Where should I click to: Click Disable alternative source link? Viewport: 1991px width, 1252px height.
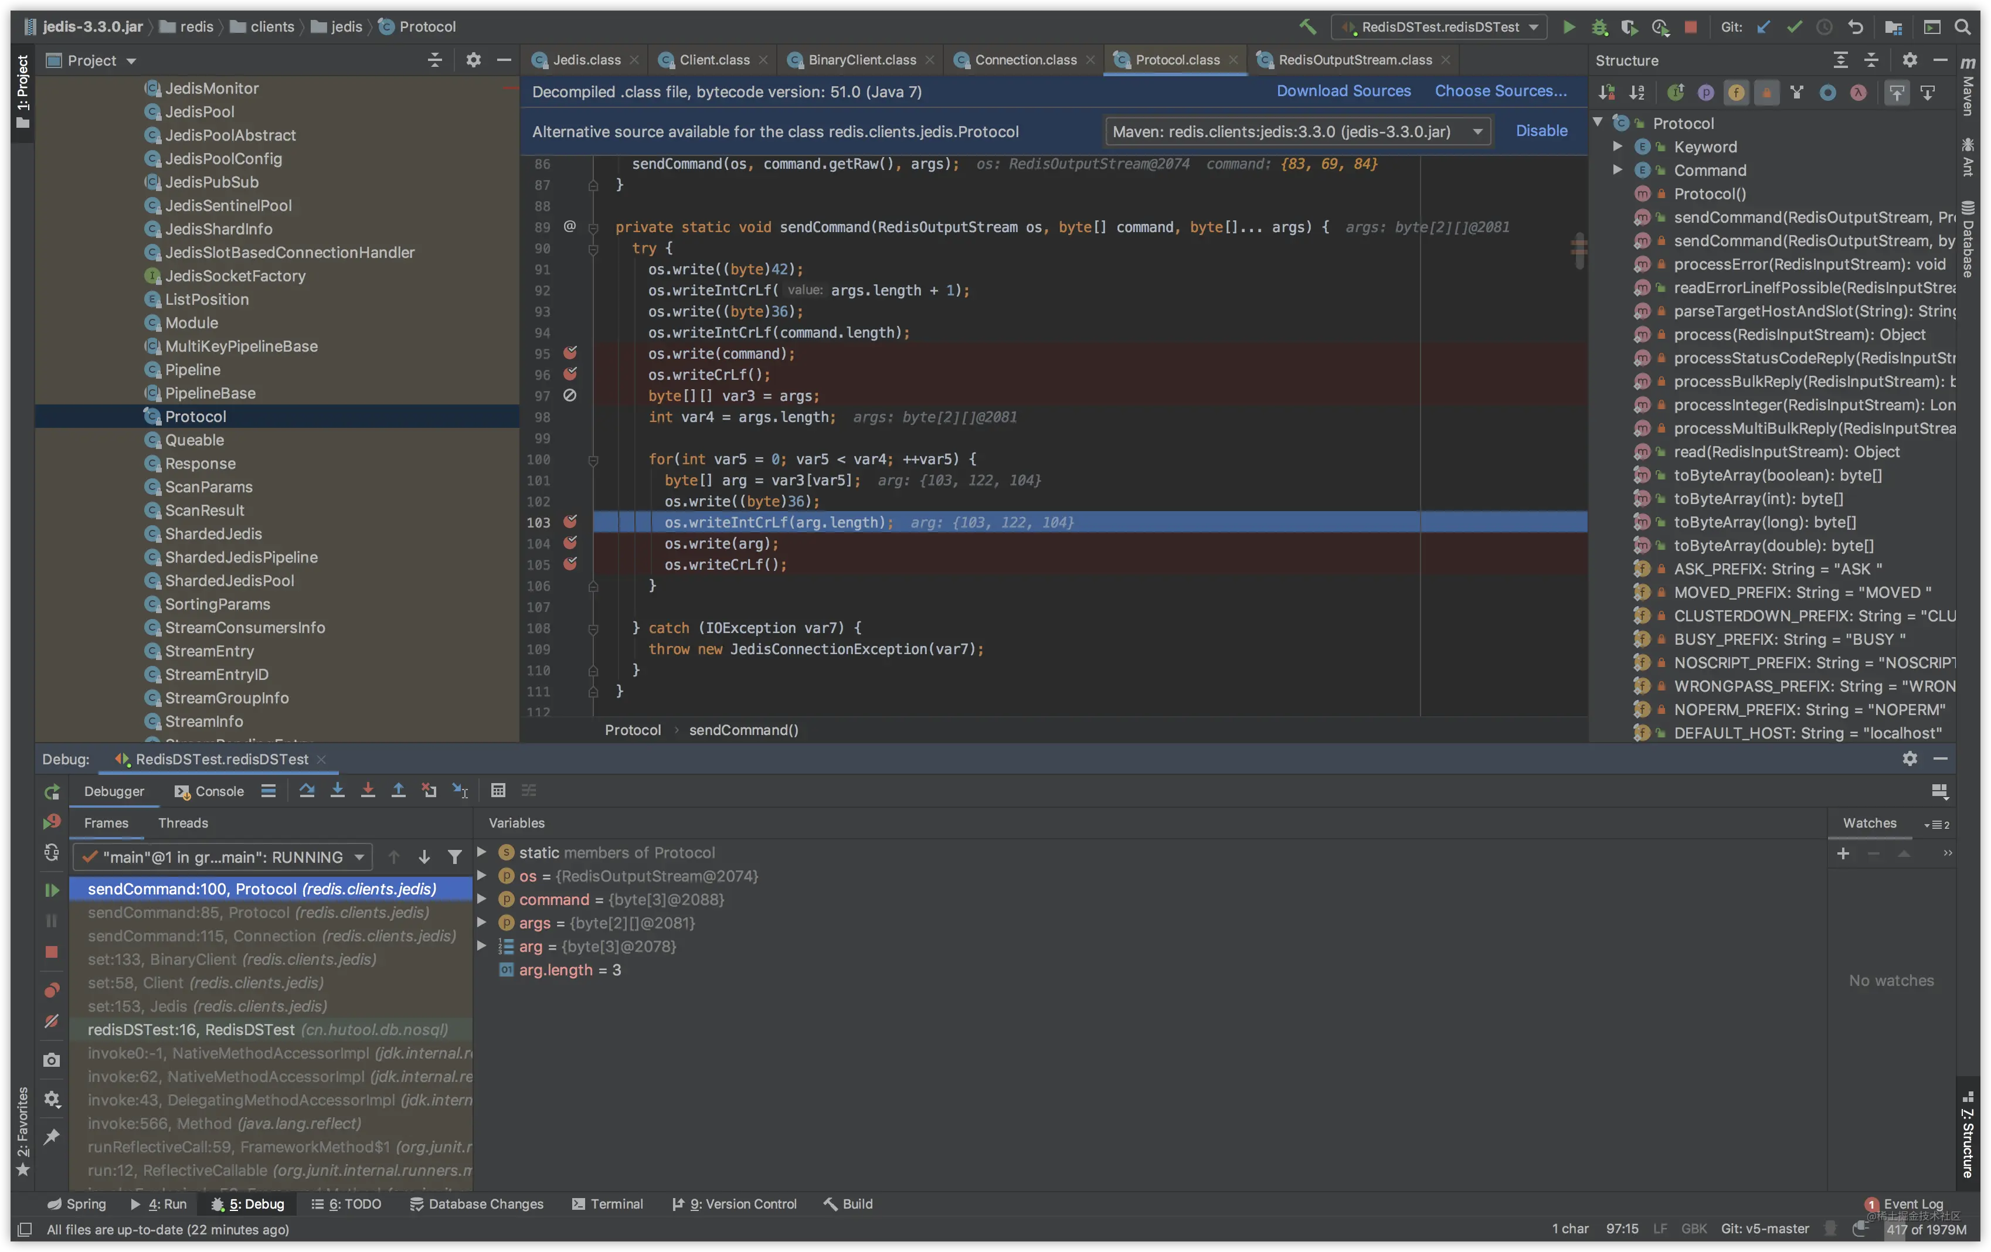tap(1541, 131)
